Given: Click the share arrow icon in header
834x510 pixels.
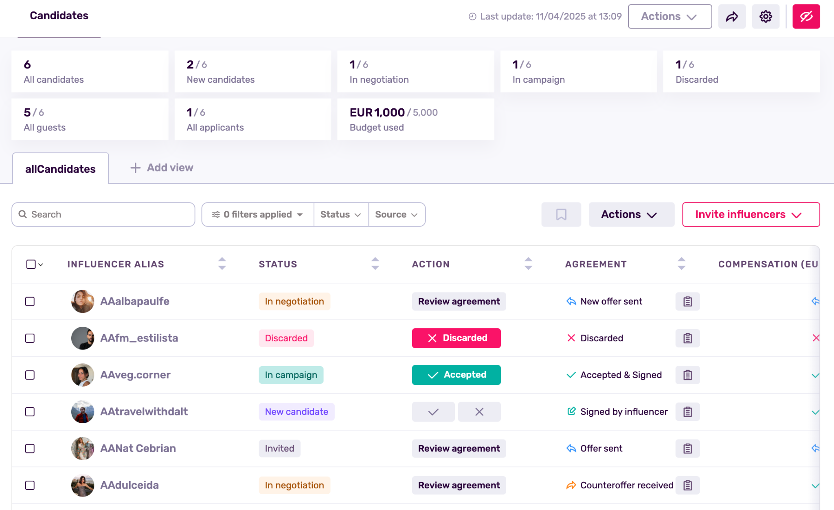Looking at the screenshot, I should click(x=732, y=17).
